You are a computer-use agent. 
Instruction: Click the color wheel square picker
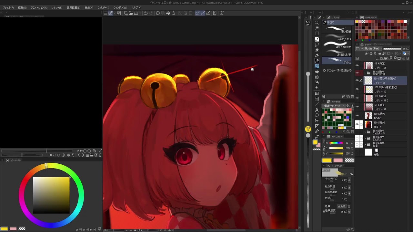pyautogui.click(x=51, y=195)
